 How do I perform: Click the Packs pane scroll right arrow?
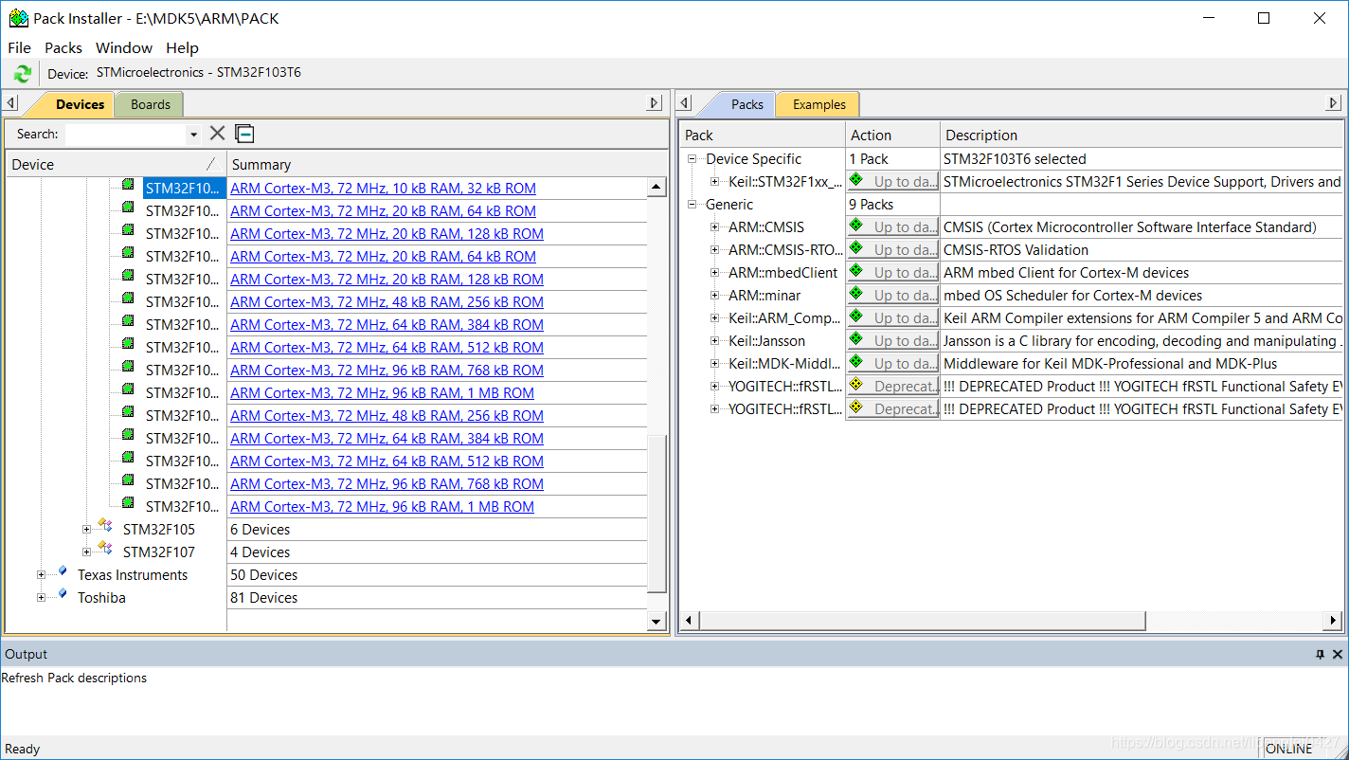coord(1334,621)
